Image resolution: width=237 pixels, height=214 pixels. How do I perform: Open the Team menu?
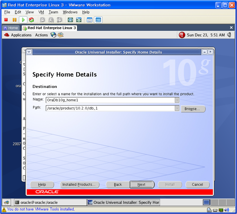tap(53, 12)
